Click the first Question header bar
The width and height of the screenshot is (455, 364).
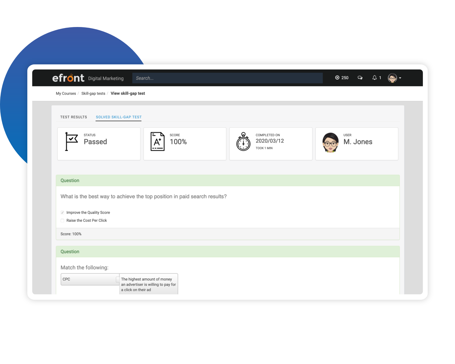click(x=227, y=180)
